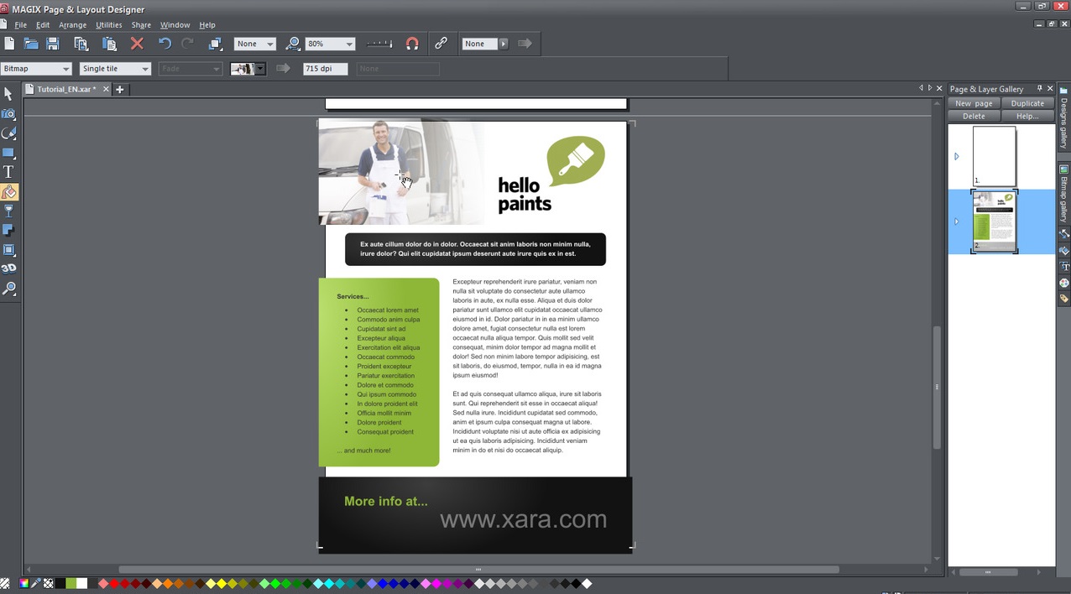The height and width of the screenshot is (594, 1071).
Task: Select the freehand drawing tool
Action: tap(8, 133)
